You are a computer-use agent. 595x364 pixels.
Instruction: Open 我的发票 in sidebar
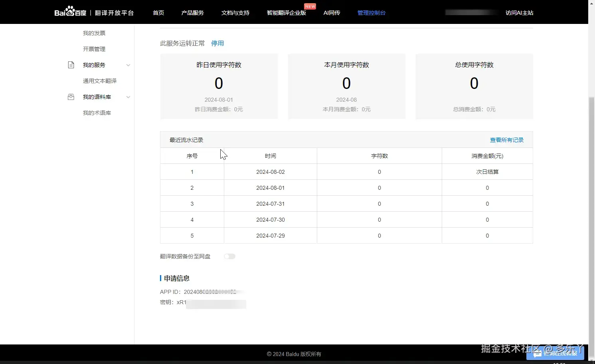(94, 33)
